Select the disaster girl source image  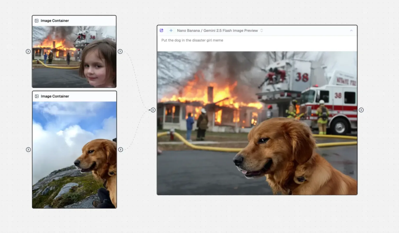(74, 56)
